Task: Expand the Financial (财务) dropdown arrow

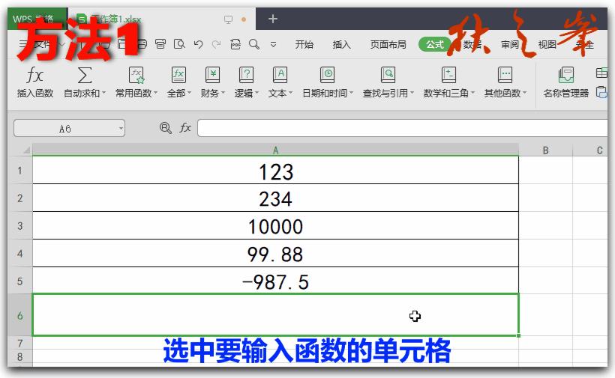Action: tap(223, 93)
